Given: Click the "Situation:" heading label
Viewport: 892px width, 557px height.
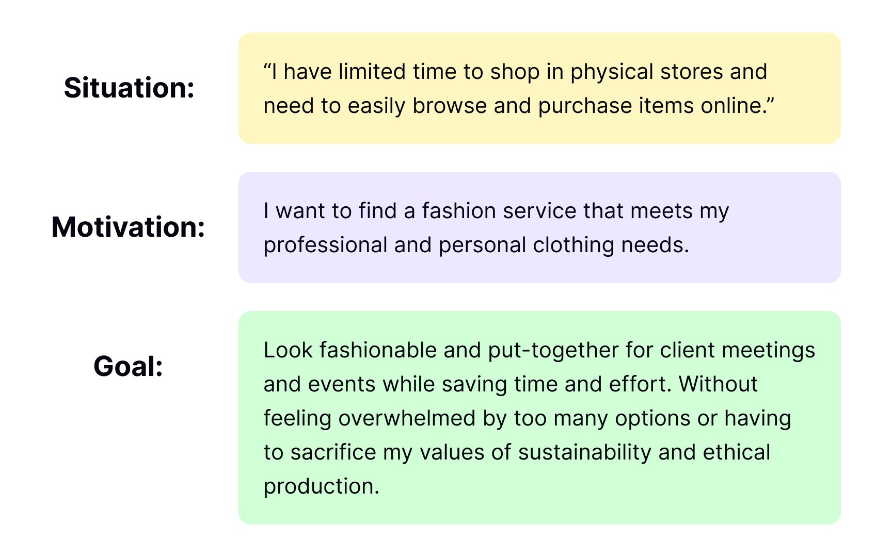Looking at the screenshot, I should pyautogui.click(x=129, y=88).
